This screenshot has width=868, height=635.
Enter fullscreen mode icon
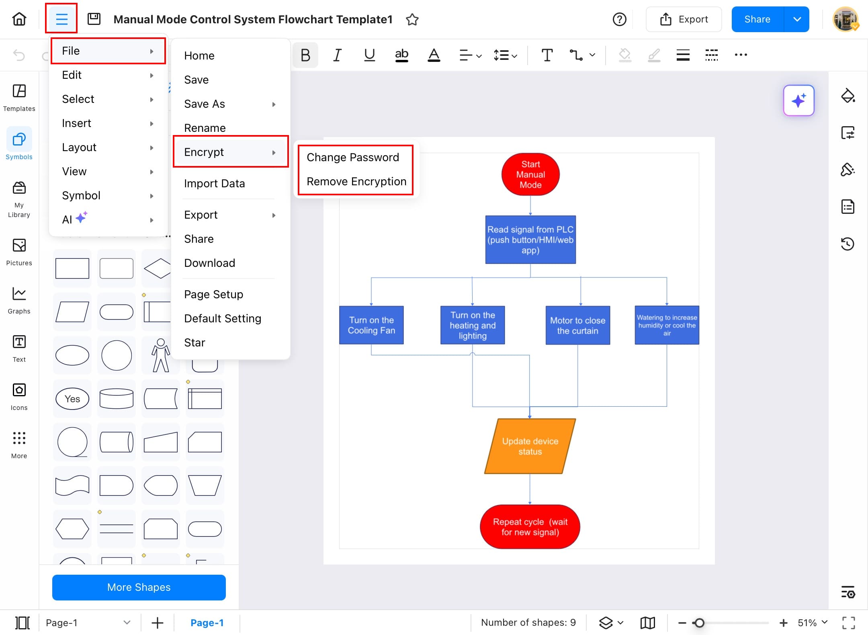click(x=848, y=623)
